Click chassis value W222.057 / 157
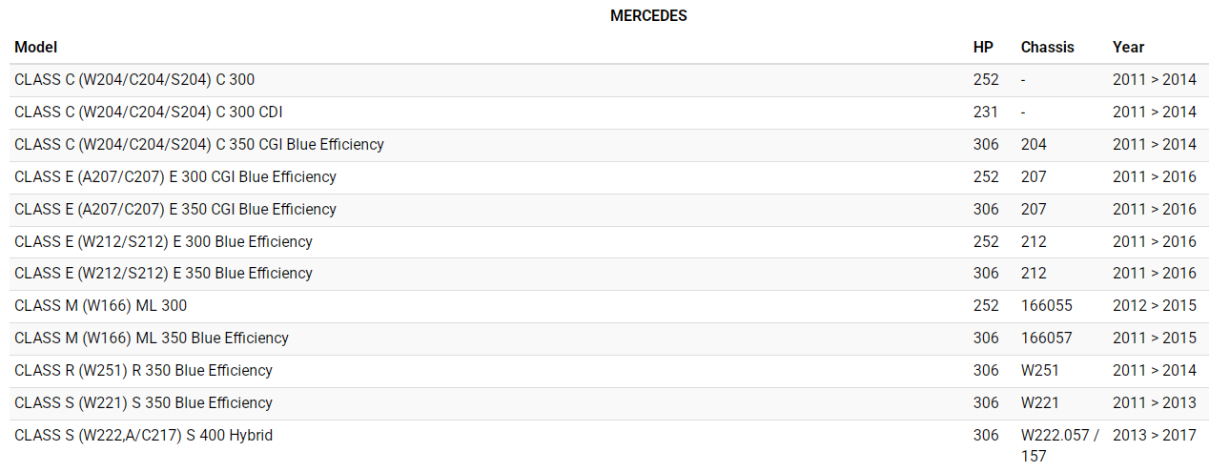This screenshot has width=1209, height=472. pyautogui.click(x=1059, y=444)
